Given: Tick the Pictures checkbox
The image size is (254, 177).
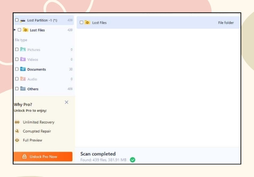Looking at the screenshot, I should [x=17, y=49].
